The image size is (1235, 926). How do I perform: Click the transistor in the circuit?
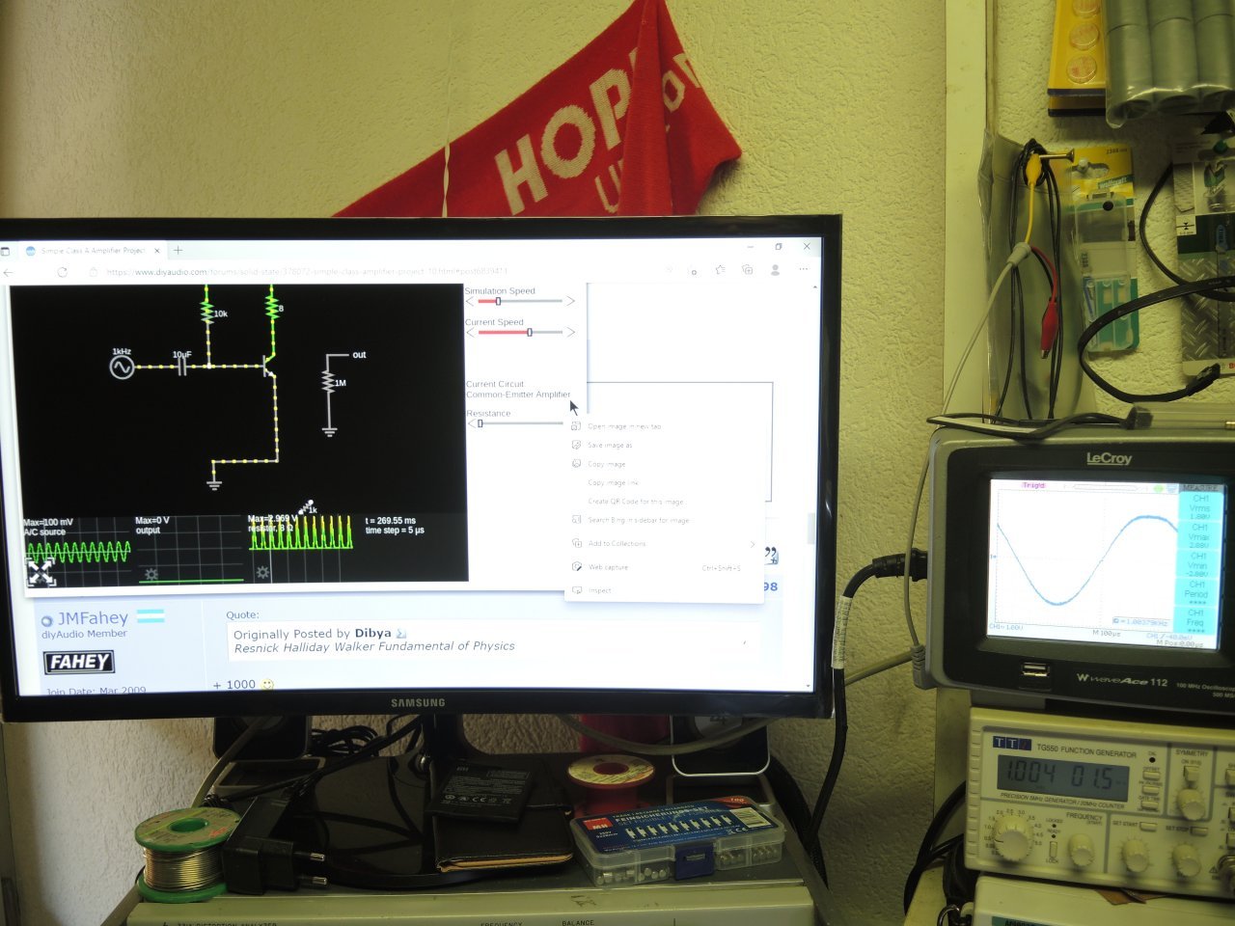coord(268,367)
